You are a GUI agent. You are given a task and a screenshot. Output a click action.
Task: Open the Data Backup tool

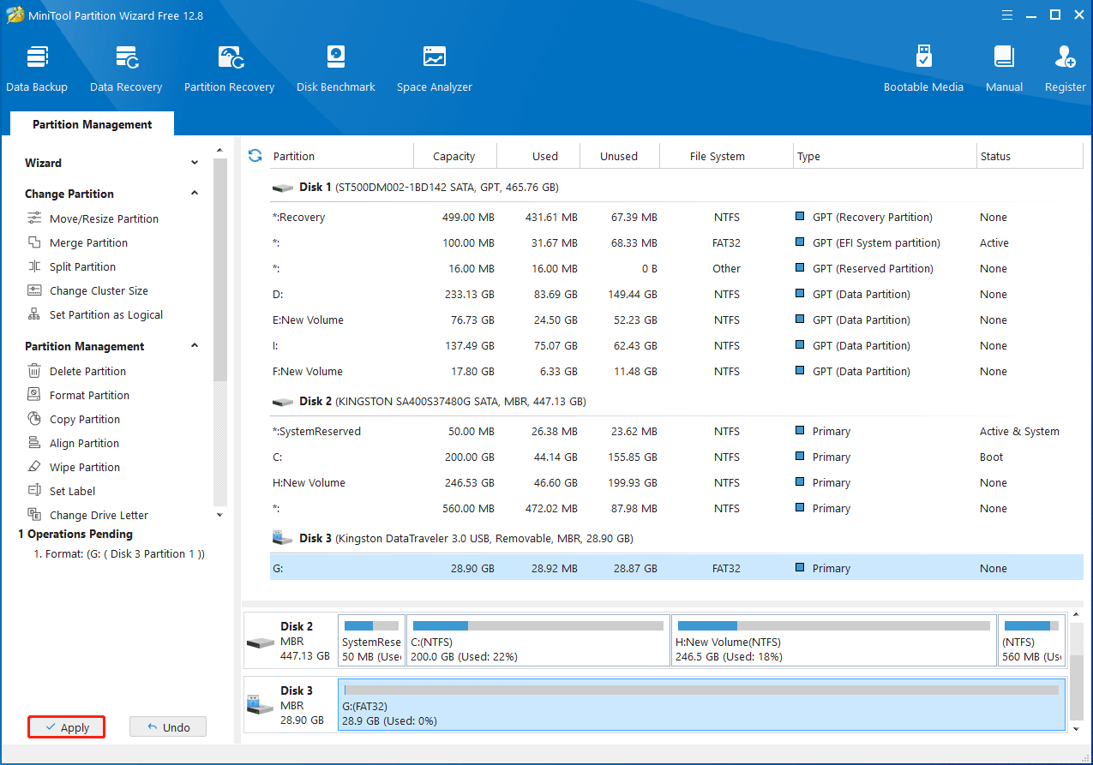click(37, 69)
